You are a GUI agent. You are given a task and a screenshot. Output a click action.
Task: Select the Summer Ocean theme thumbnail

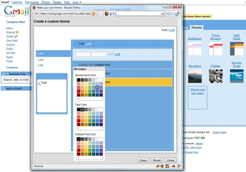click(237, 76)
